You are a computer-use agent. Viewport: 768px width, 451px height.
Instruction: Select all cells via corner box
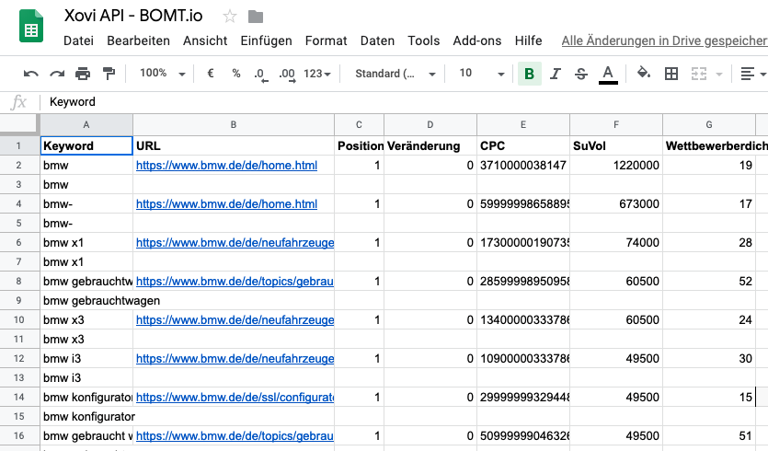point(19,124)
